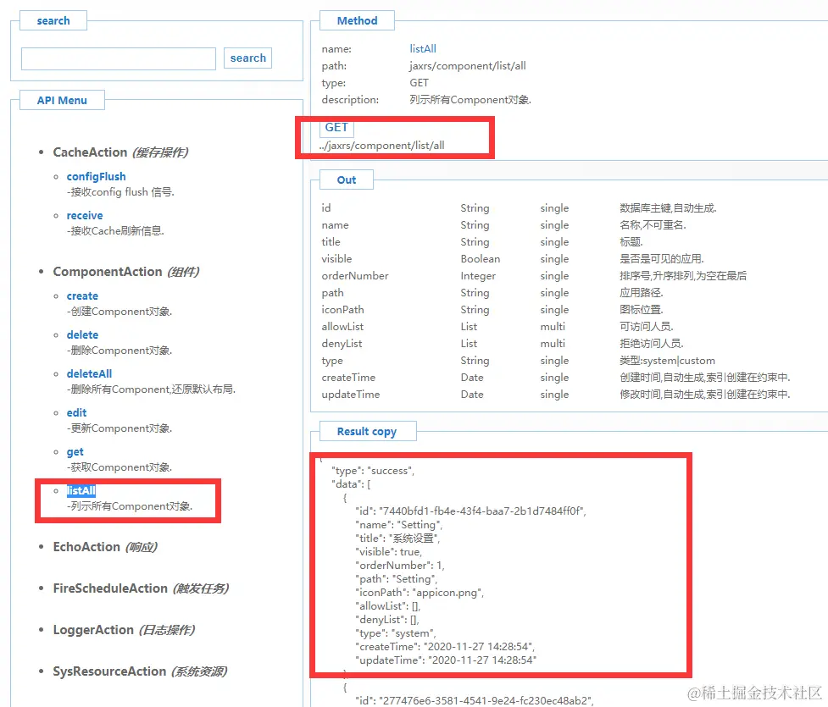Screen dimensions: 828x707
Task: Click the search text input field
Action: click(x=119, y=58)
